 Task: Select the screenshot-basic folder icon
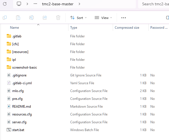click(x=9, y=67)
